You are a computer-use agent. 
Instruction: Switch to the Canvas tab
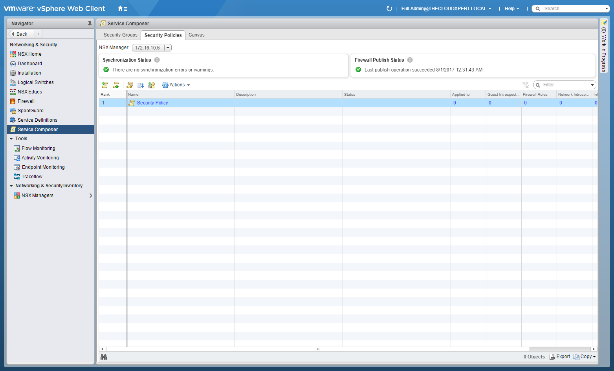pyautogui.click(x=196, y=35)
